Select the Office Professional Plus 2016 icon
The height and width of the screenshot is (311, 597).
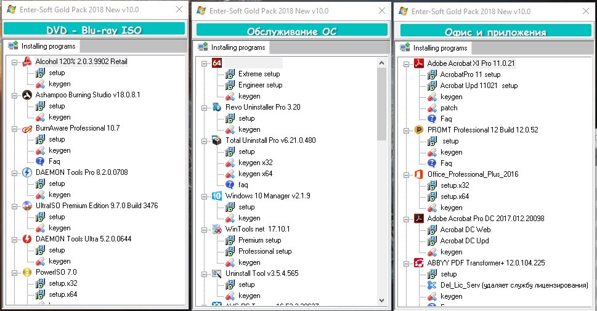(418, 174)
